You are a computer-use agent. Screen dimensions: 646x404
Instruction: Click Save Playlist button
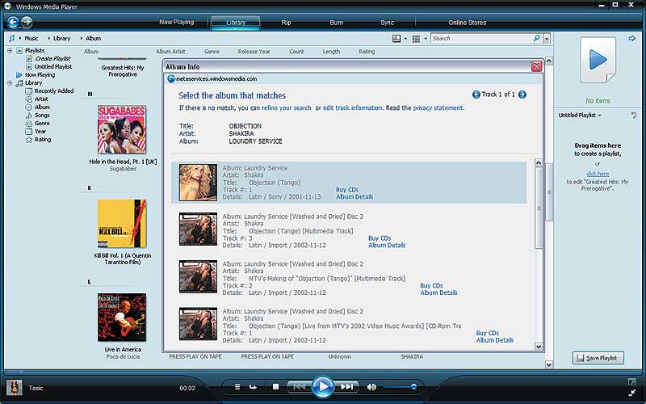click(598, 358)
